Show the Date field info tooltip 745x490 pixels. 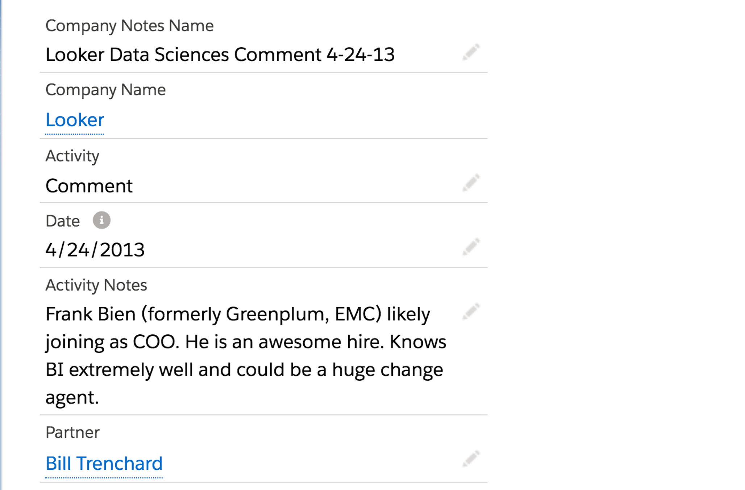pyautogui.click(x=101, y=220)
